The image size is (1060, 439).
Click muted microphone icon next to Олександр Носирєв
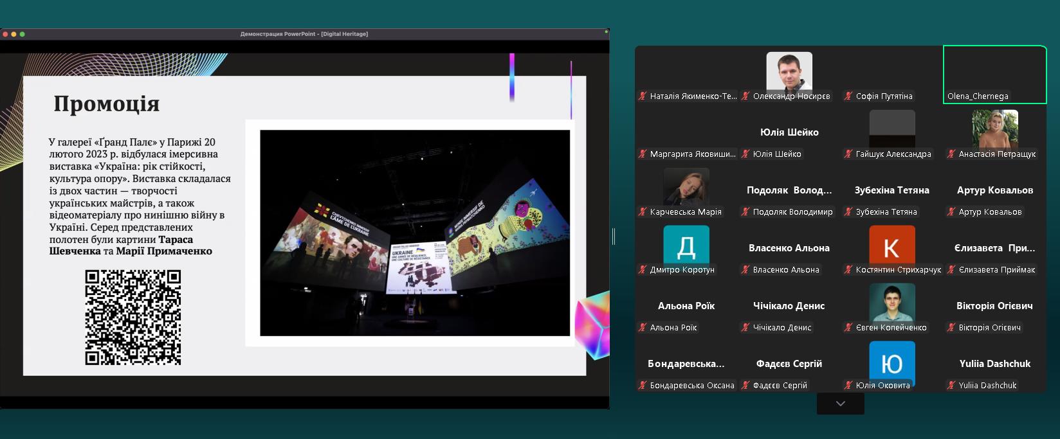coord(745,96)
